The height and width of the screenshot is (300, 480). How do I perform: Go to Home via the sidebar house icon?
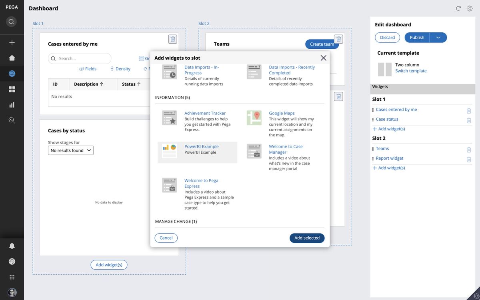12,58
